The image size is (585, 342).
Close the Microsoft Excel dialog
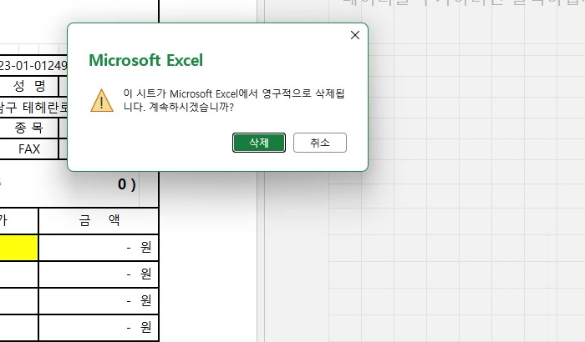(355, 35)
